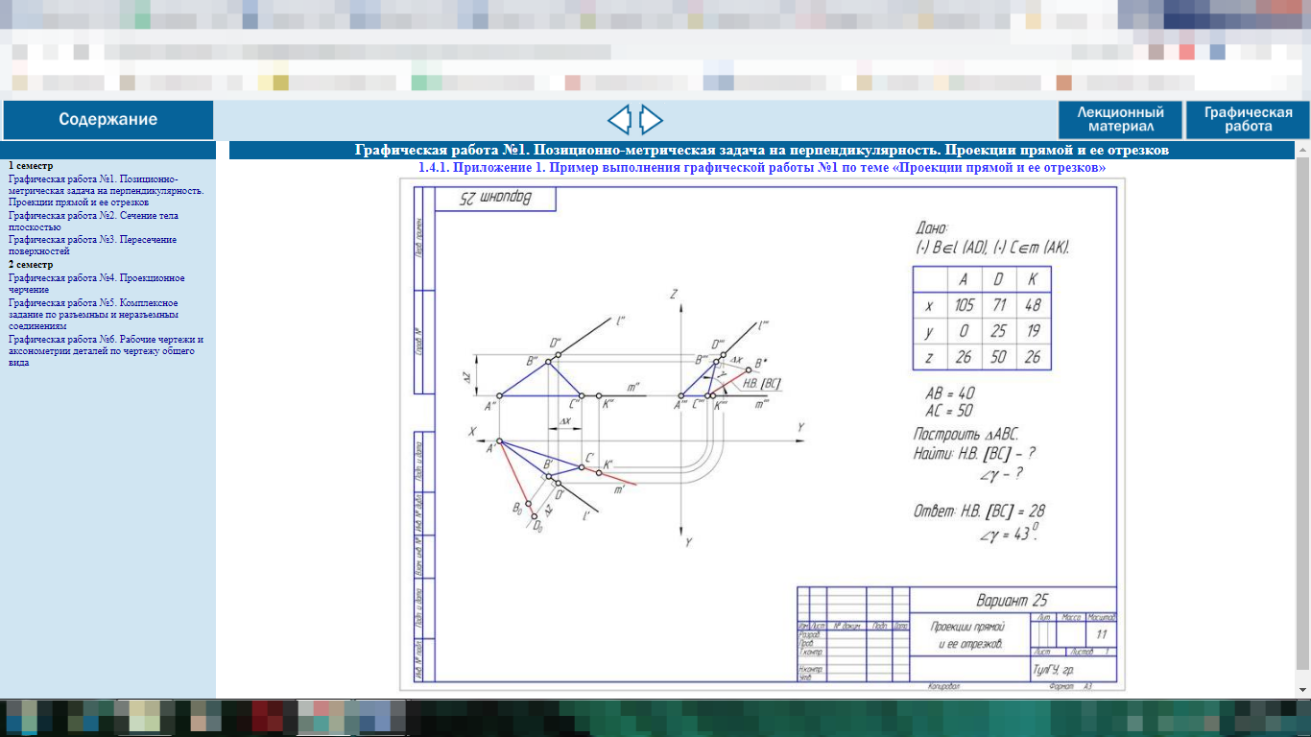Open the Содержание contents panel
The image size is (1311, 737).
(x=107, y=120)
